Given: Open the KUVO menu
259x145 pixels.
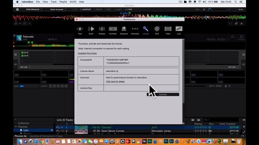Looking at the screenshot, I should click(73, 2).
